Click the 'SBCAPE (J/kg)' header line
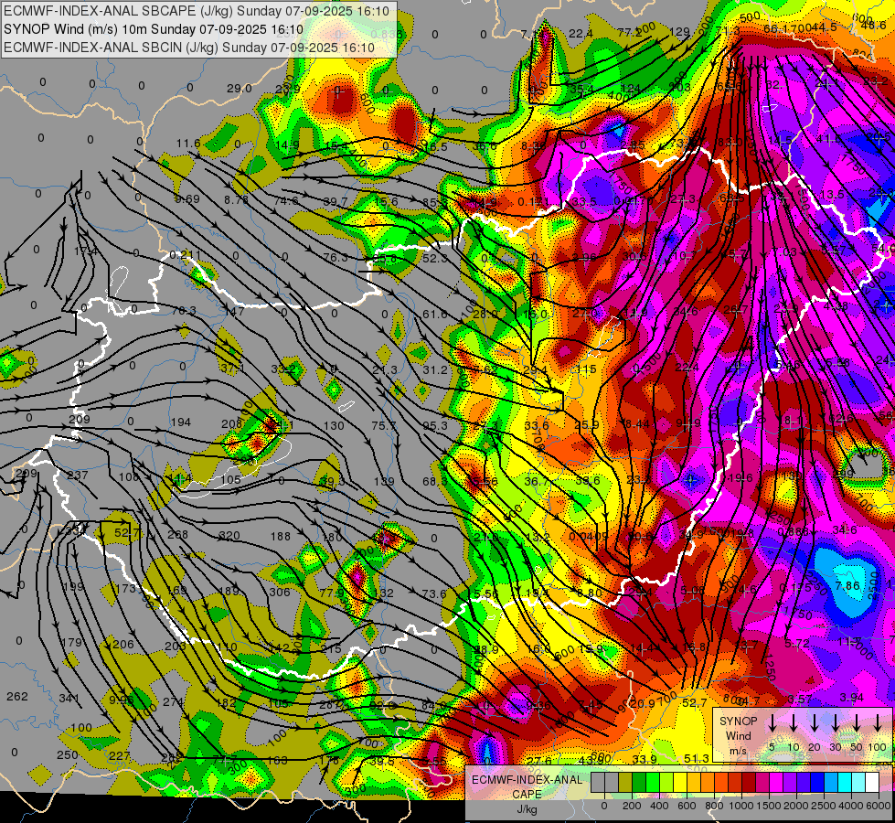This screenshot has height=823, width=895. click(x=197, y=11)
